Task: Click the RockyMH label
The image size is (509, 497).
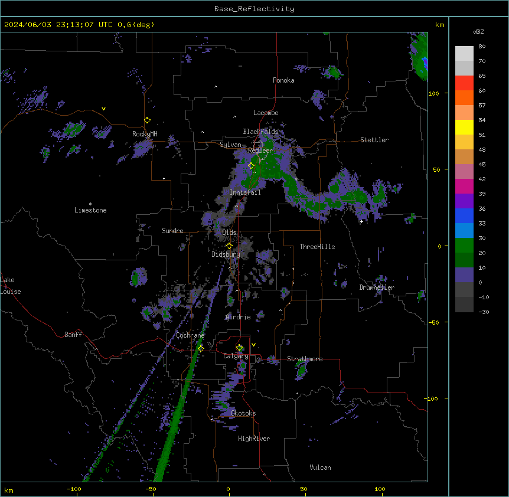Action: click(x=145, y=134)
